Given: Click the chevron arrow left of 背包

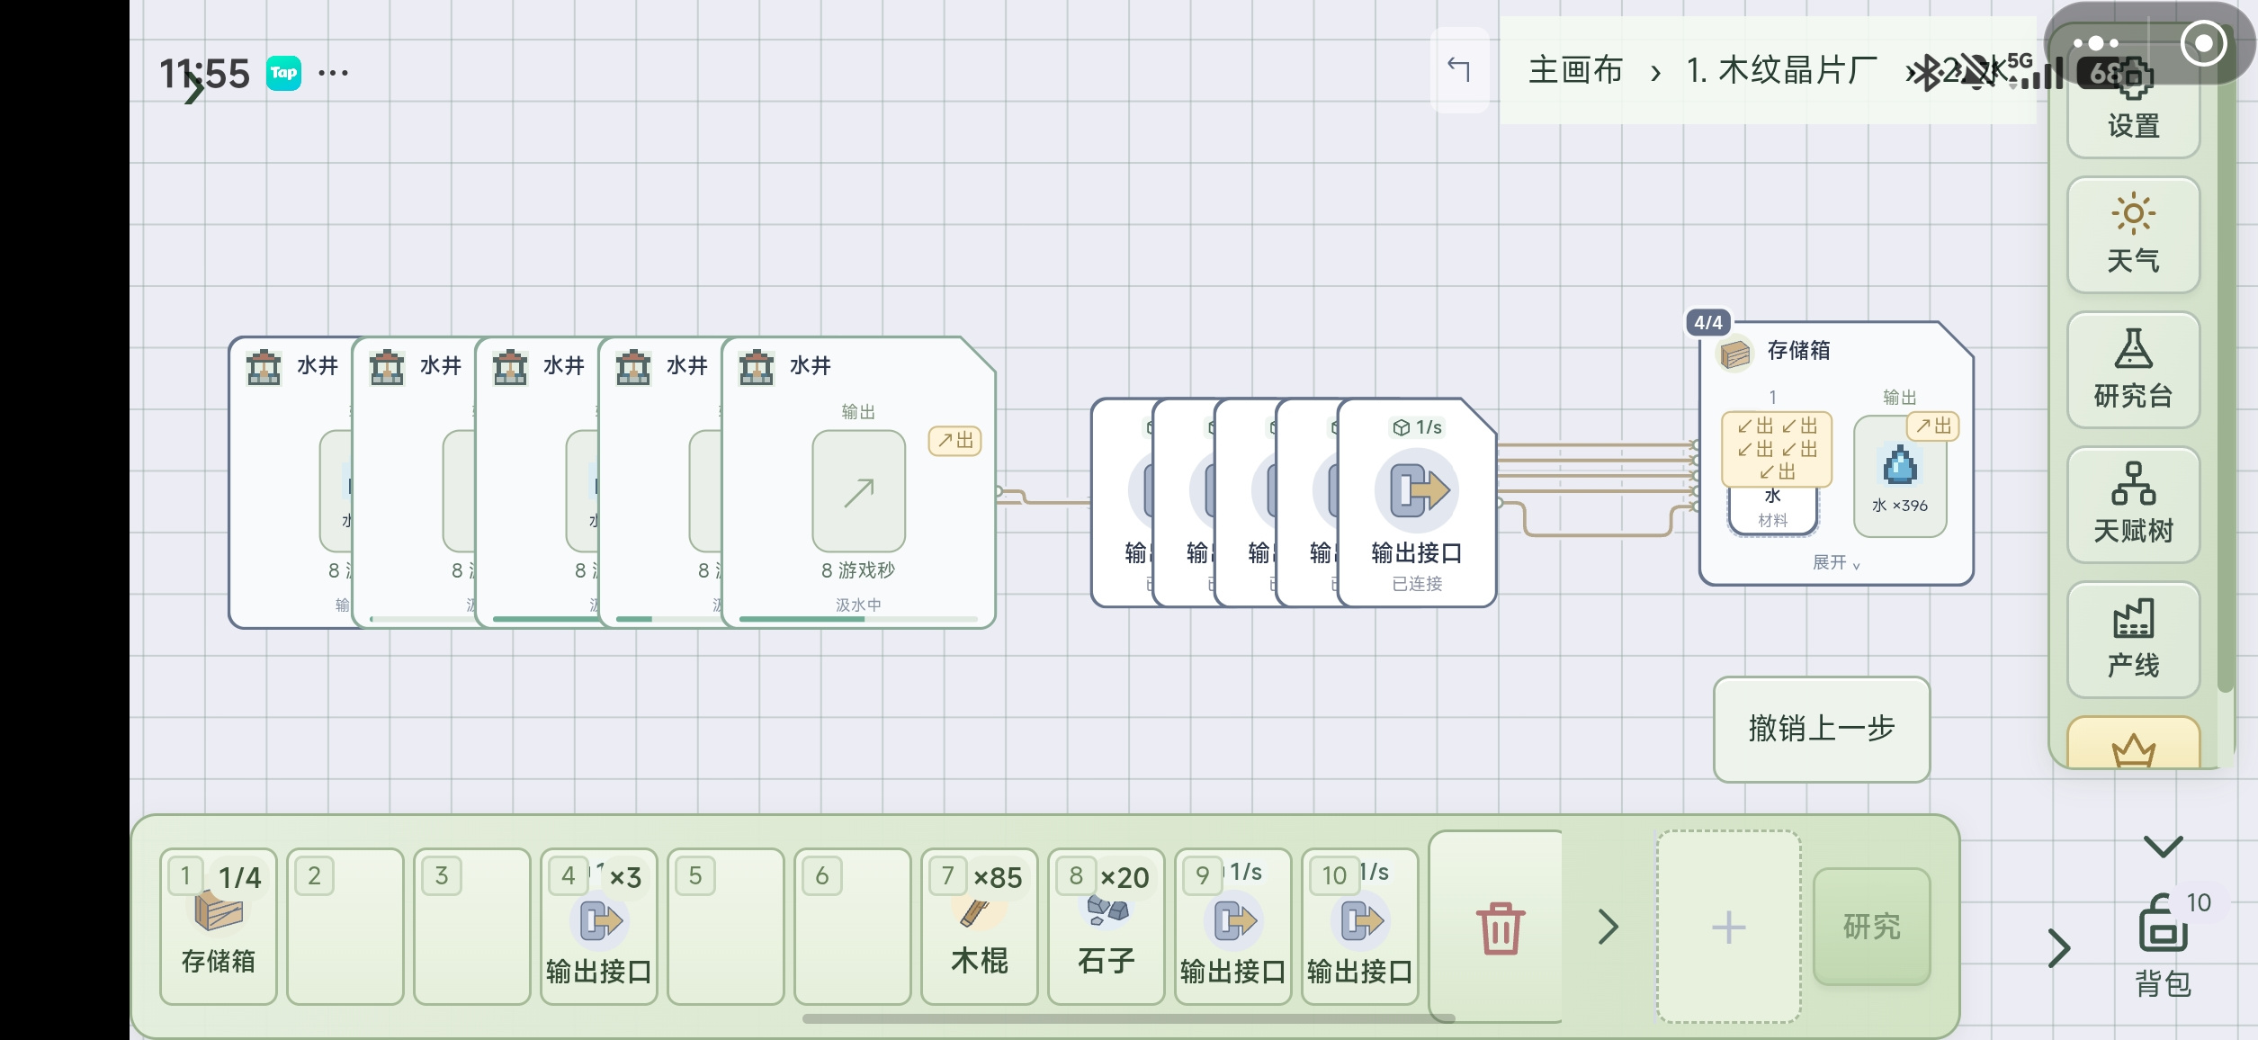Looking at the screenshot, I should pos(2058,947).
